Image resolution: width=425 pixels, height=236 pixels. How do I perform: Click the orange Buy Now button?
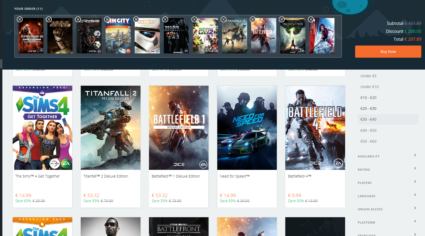388,52
